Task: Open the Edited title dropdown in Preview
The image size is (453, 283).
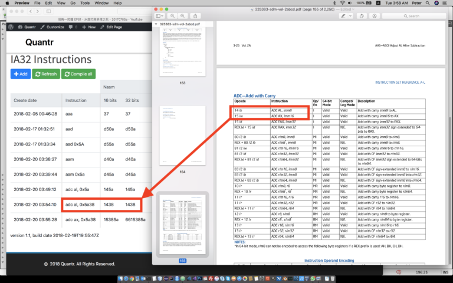Action: click(347, 9)
